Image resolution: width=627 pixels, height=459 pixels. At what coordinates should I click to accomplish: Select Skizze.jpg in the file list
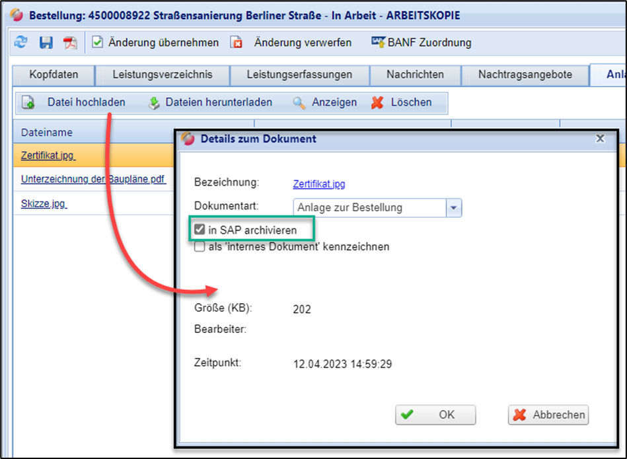(x=44, y=203)
